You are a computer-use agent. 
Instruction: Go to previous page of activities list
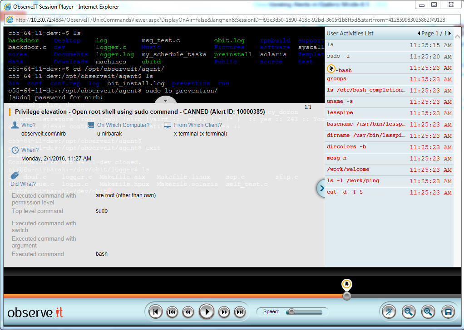tap(419, 34)
